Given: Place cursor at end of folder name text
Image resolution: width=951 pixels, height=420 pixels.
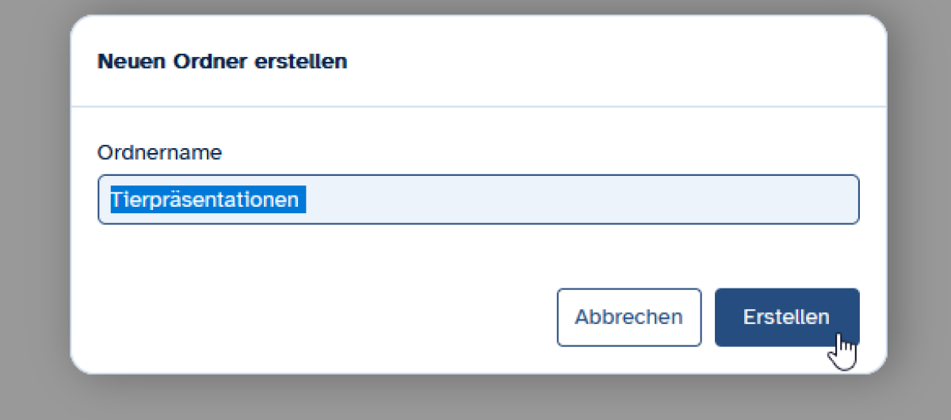Looking at the screenshot, I should click(x=307, y=200).
